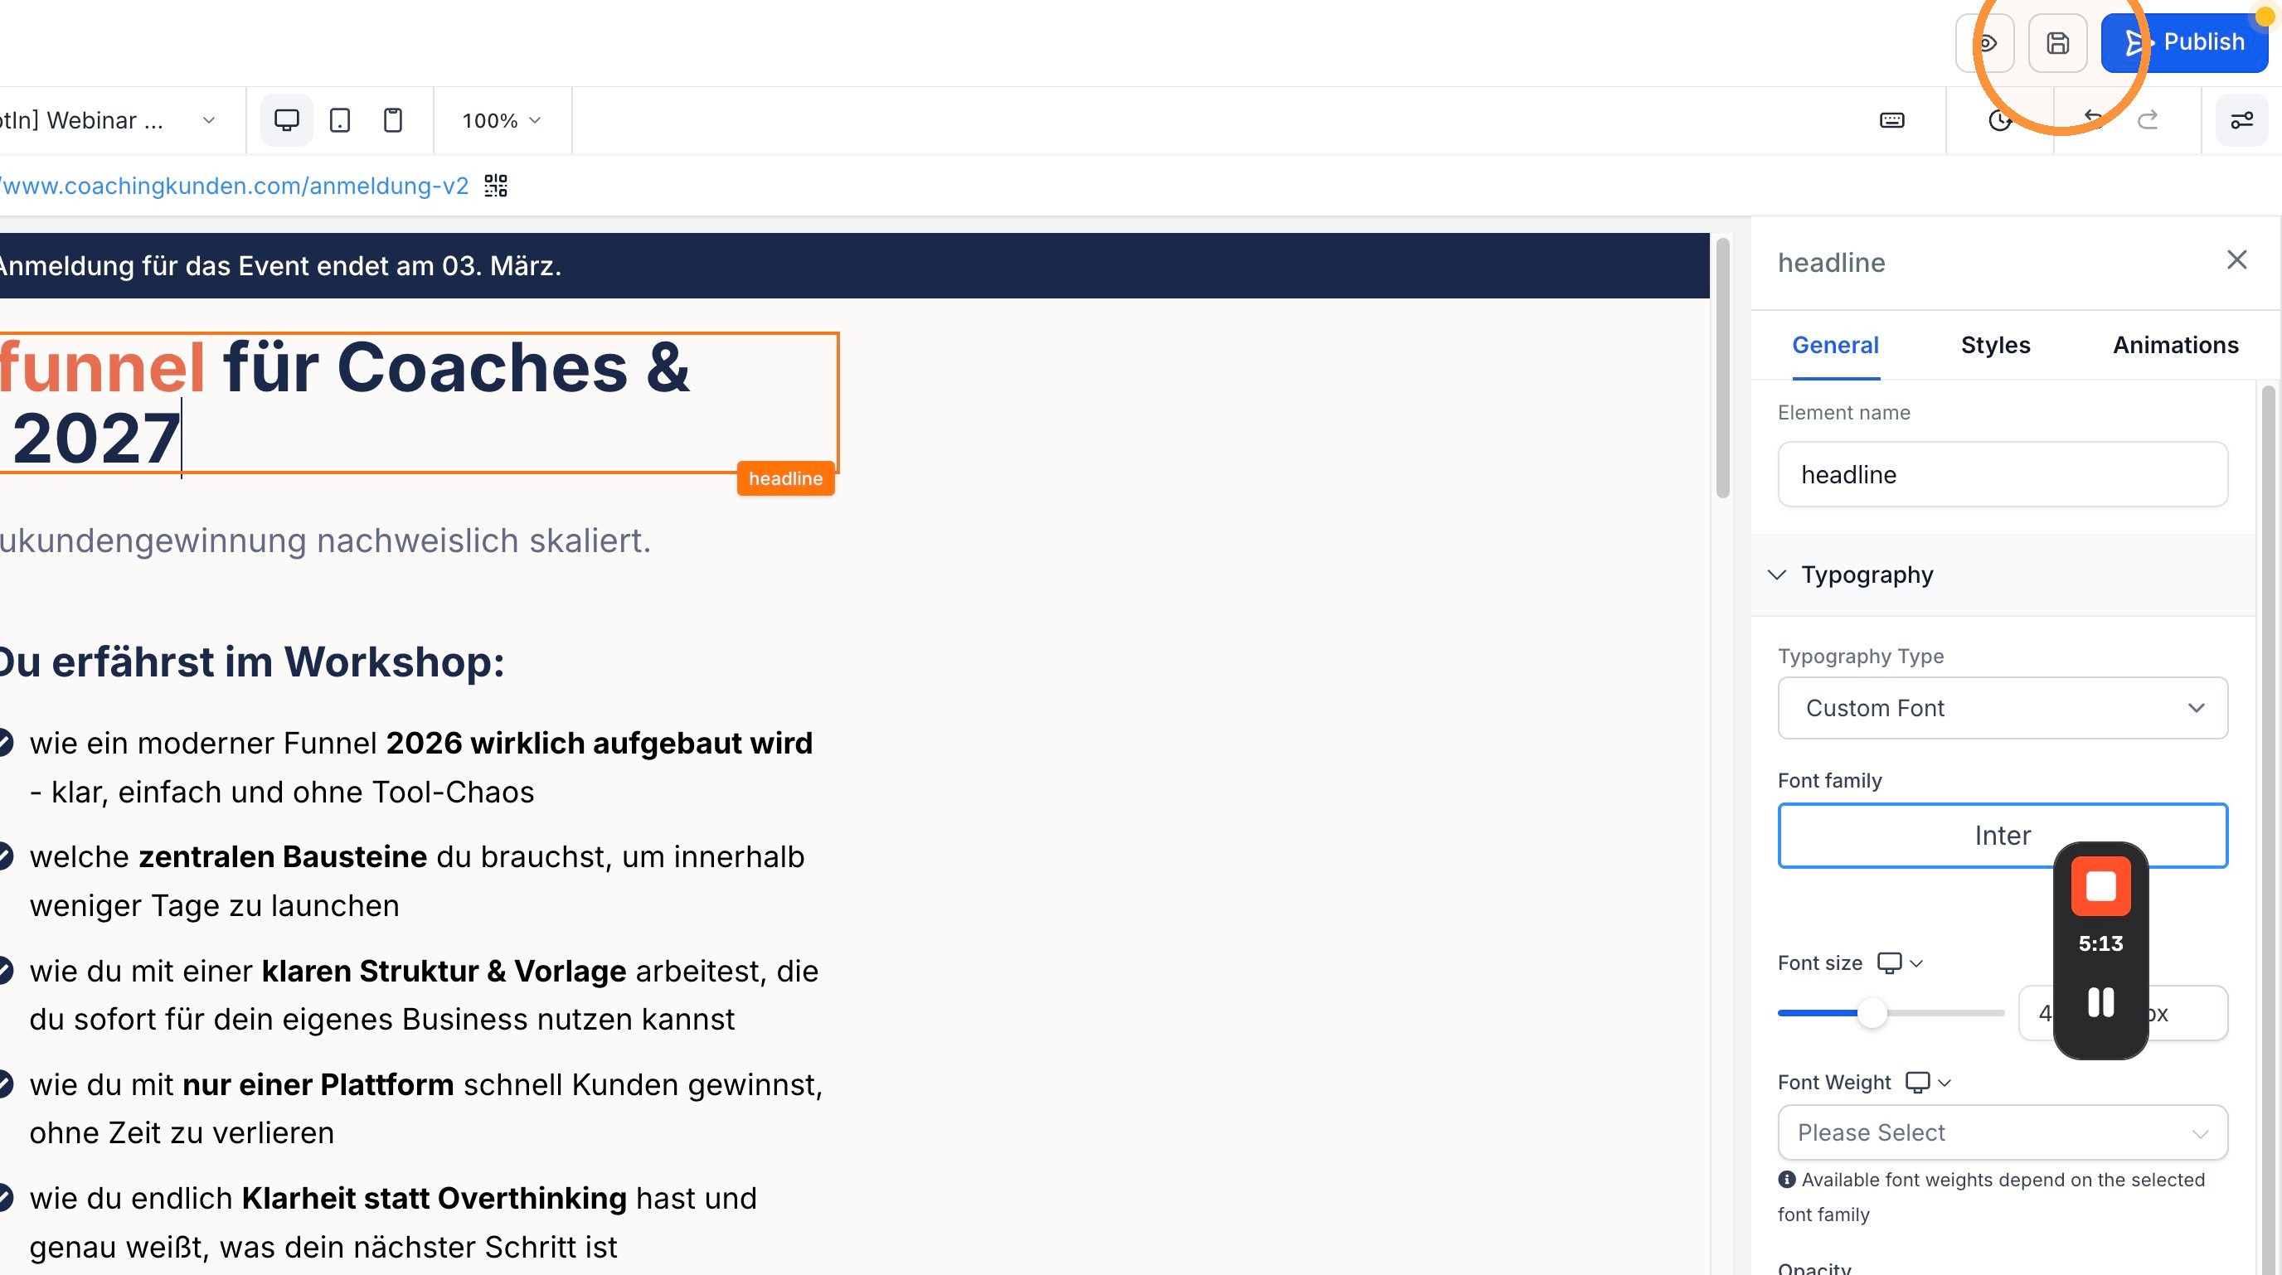Switch to the Styles tab
The image size is (2282, 1275).
[1996, 346]
